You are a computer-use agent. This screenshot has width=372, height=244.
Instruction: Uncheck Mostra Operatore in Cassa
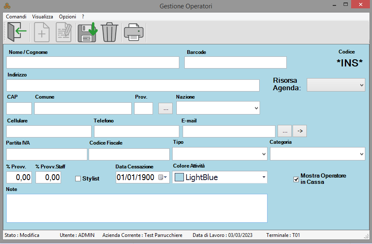296,179
